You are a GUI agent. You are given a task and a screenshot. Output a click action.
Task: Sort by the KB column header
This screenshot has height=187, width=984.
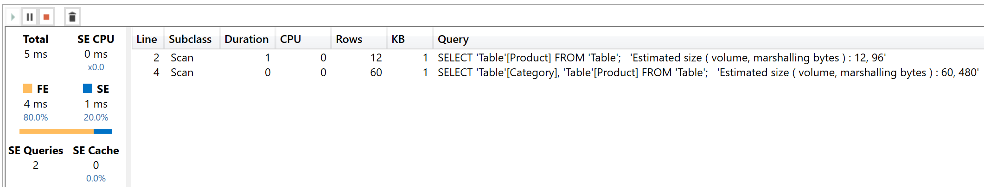(x=398, y=39)
